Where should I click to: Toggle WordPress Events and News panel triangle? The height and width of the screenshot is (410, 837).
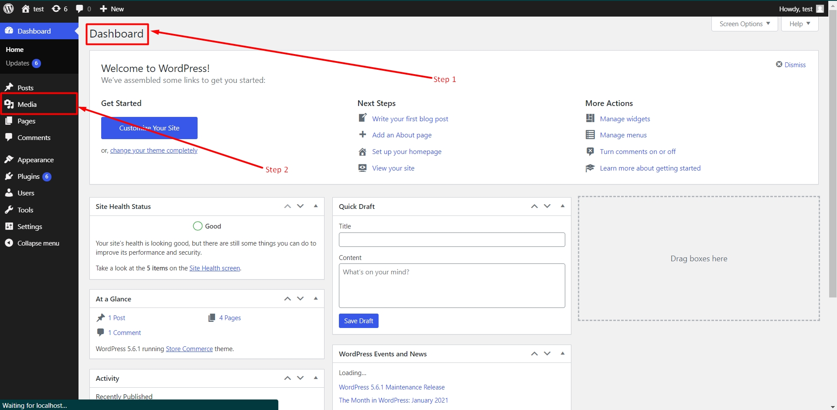click(563, 353)
